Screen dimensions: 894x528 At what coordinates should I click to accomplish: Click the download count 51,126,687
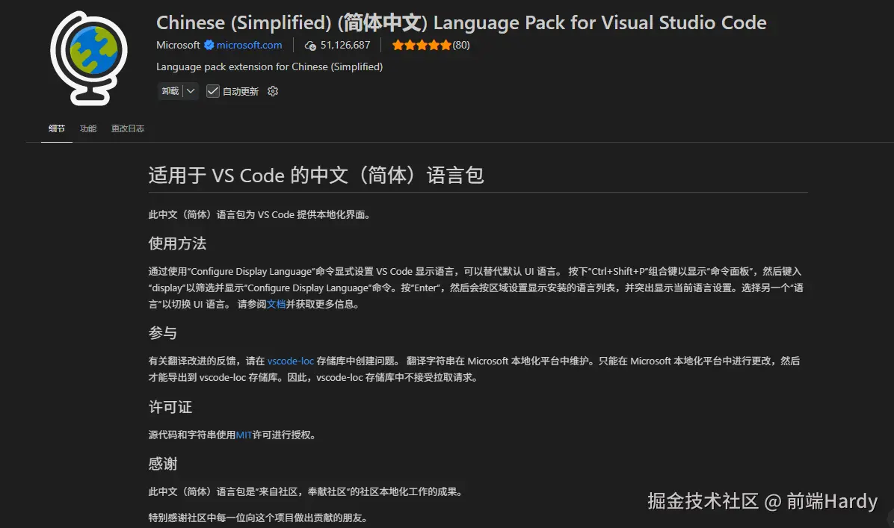(345, 45)
